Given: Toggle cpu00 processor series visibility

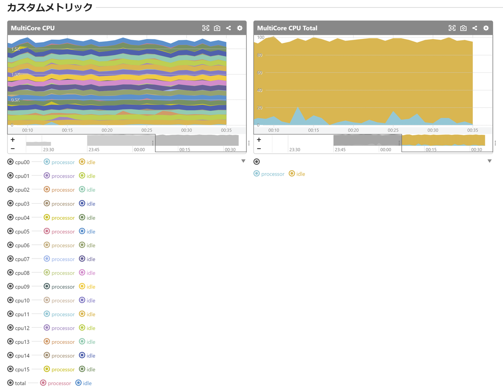Looking at the screenshot, I should tap(59, 162).
